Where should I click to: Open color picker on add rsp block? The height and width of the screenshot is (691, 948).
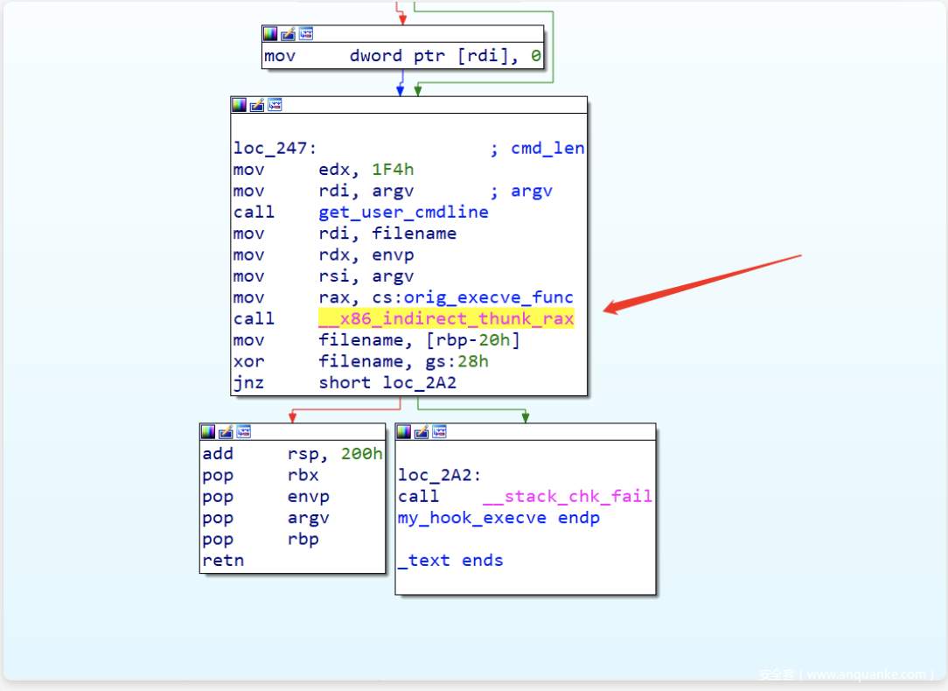207,432
